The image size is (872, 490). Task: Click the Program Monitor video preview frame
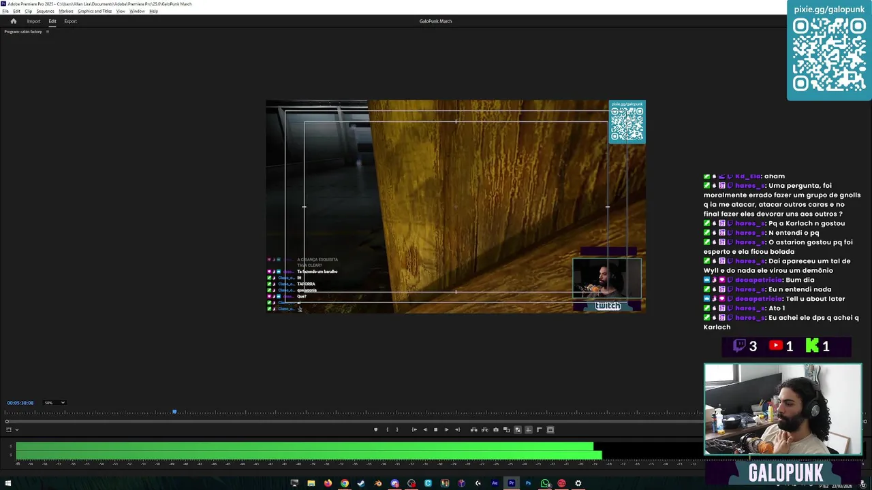click(456, 206)
